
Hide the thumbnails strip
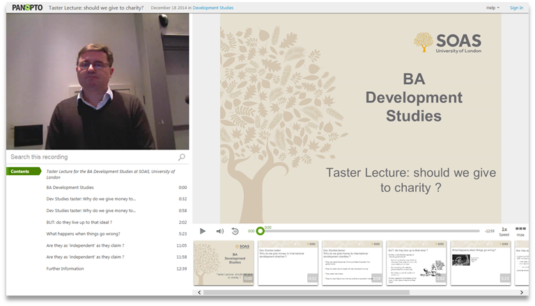pyautogui.click(x=520, y=232)
